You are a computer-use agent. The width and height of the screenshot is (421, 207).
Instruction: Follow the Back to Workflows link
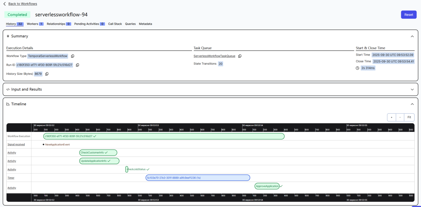point(22,4)
